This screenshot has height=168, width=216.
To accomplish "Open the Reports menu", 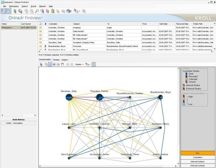I will [x=43, y=6].
